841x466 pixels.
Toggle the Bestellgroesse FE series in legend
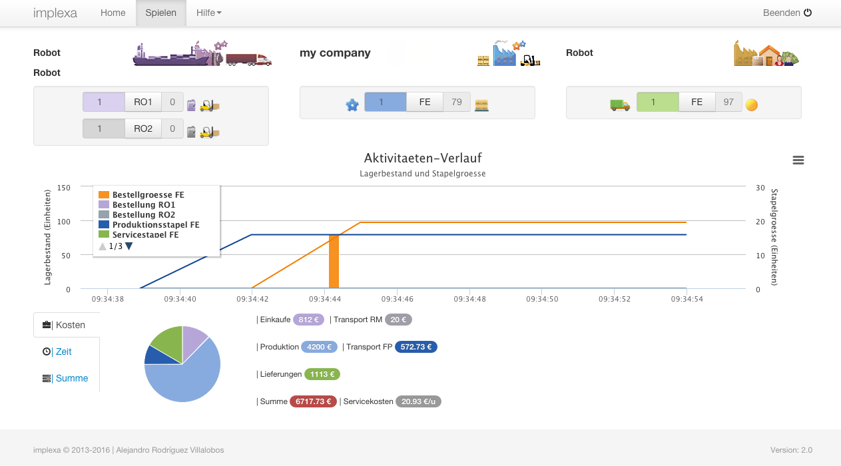[148, 195]
